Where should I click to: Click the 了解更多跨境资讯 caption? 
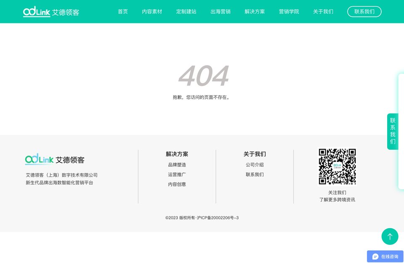337,200
